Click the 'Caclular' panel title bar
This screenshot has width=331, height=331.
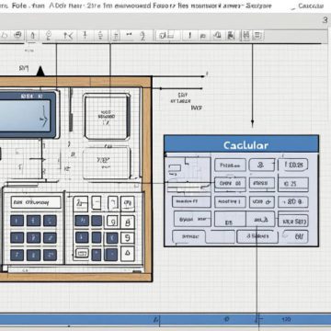pos(241,144)
